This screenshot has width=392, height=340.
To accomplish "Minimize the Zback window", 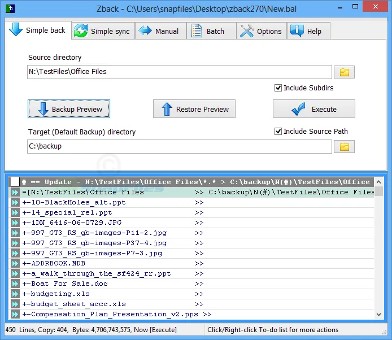I will pyautogui.click(x=340, y=8).
